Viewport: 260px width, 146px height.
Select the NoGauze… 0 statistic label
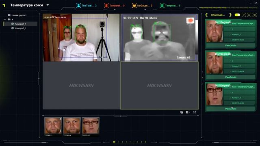[145, 6]
